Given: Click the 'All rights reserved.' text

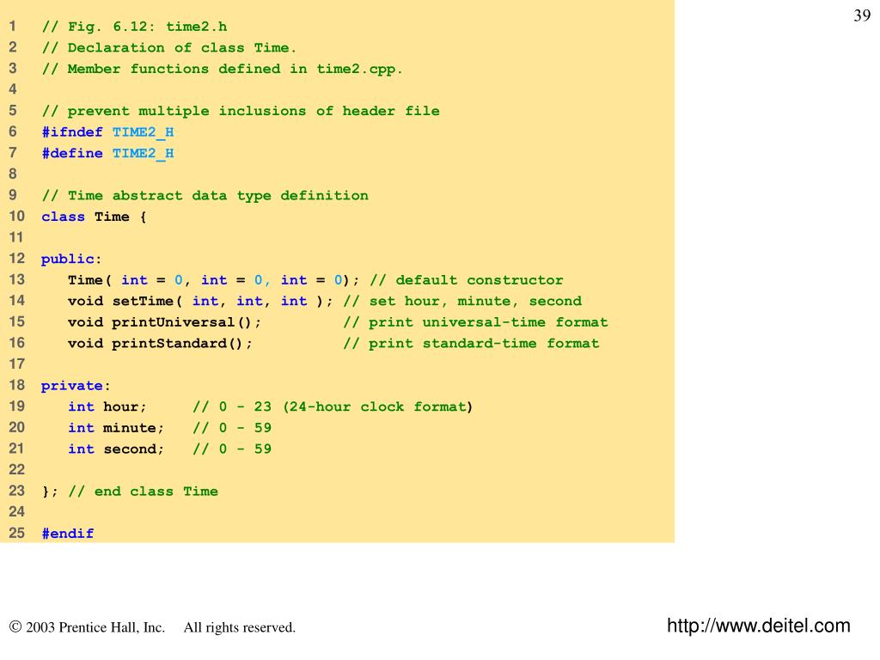Looking at the screenshot, I should point(240,627).
